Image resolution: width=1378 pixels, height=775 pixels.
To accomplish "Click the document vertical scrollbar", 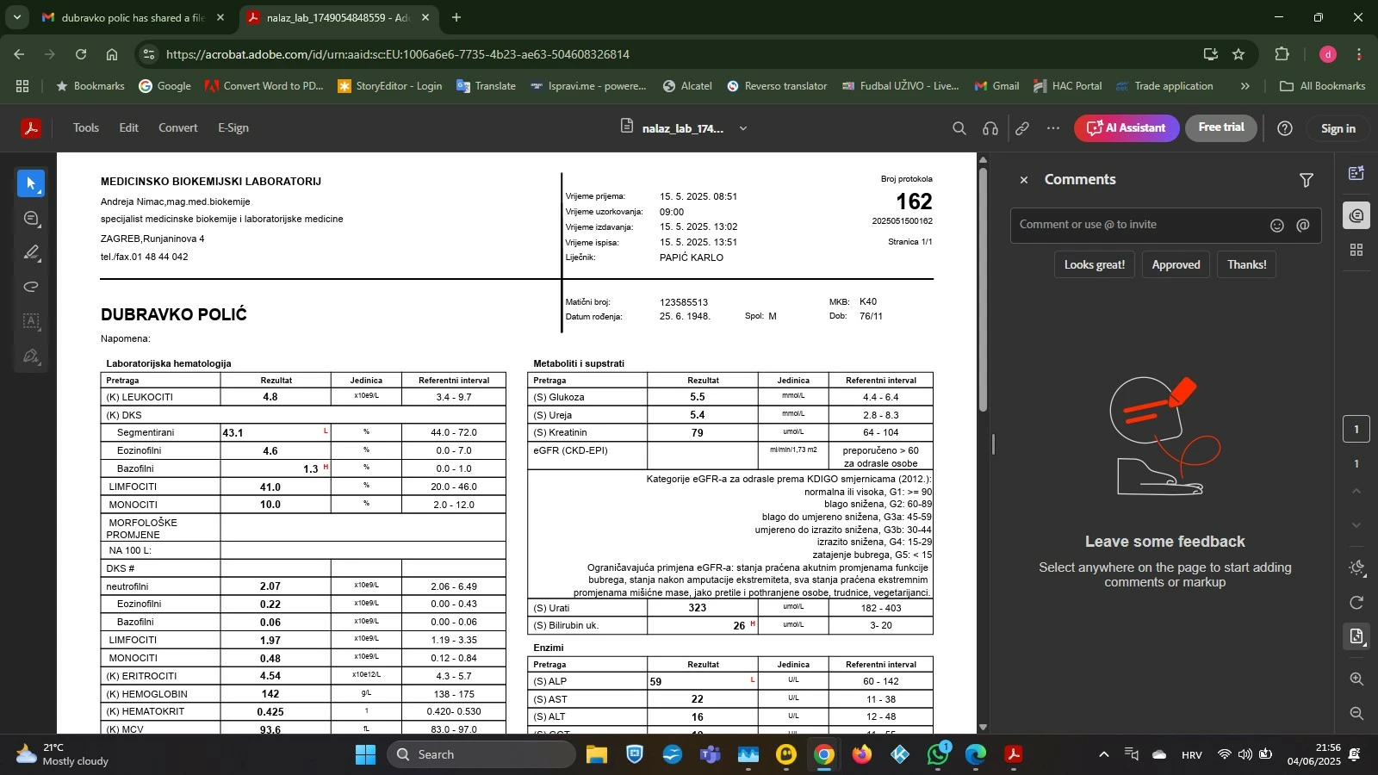I will coord(983,289).
